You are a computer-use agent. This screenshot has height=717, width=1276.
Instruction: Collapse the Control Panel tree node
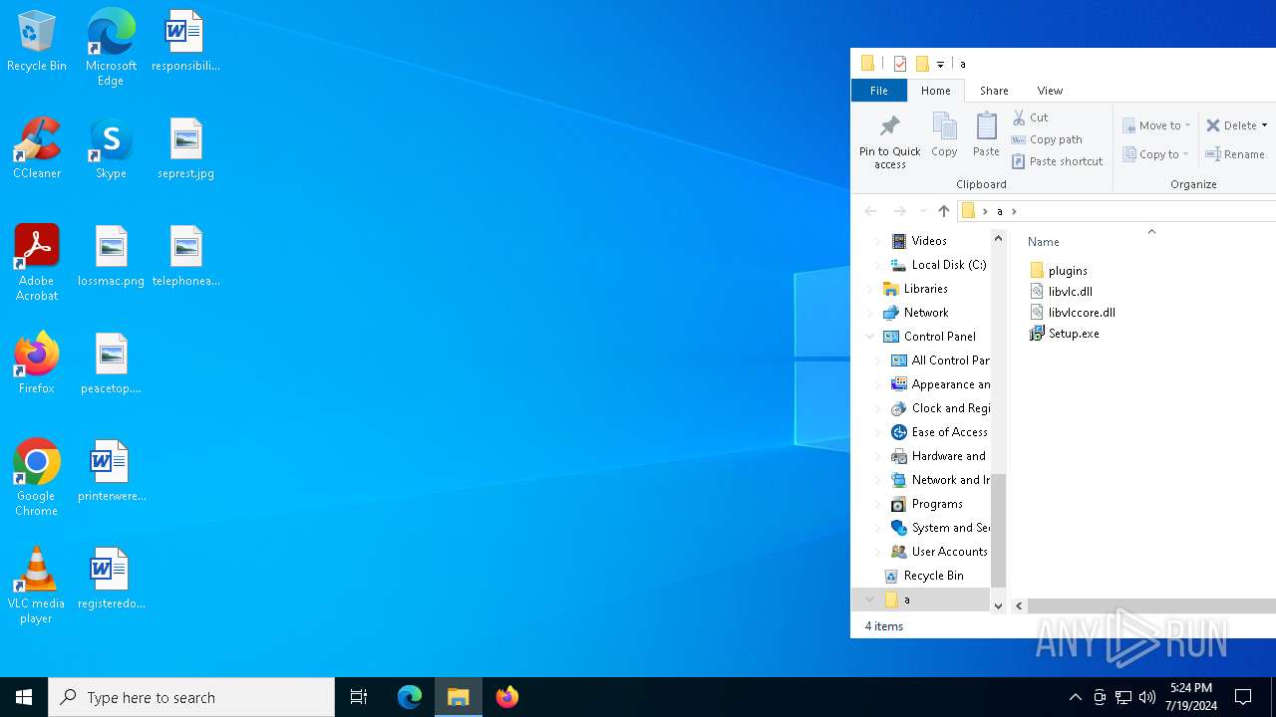[x=870, y=337]
